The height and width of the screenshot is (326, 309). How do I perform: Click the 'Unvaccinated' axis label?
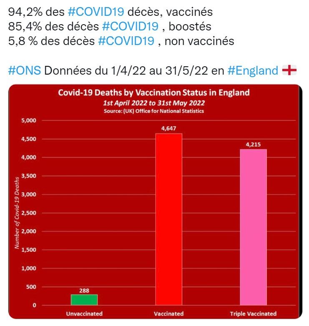[84, 313]
